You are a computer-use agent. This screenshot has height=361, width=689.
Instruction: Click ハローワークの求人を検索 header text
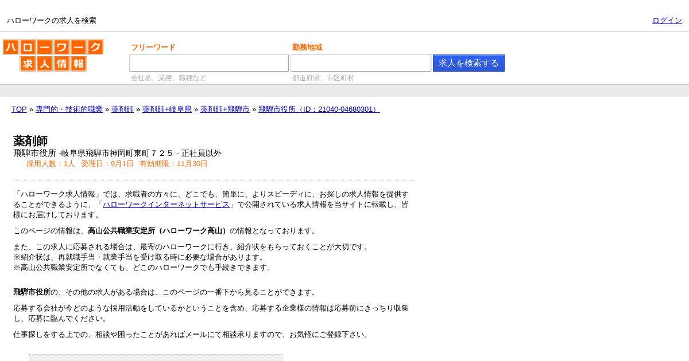pos(52,21)
